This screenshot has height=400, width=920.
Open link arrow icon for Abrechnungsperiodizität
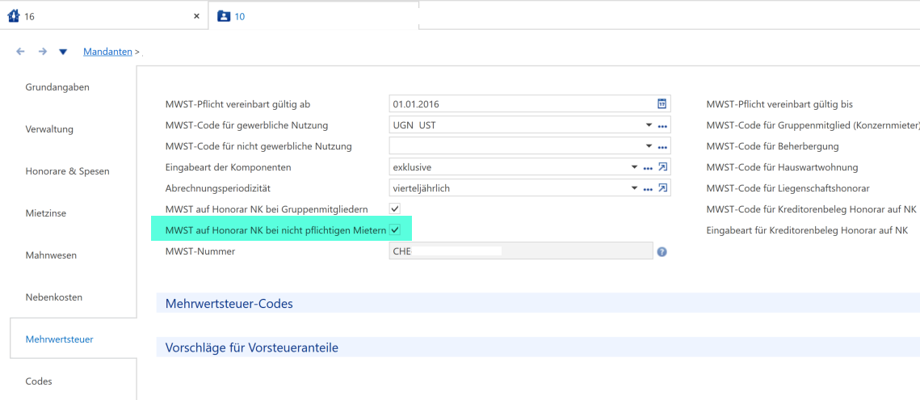point(662,188)
